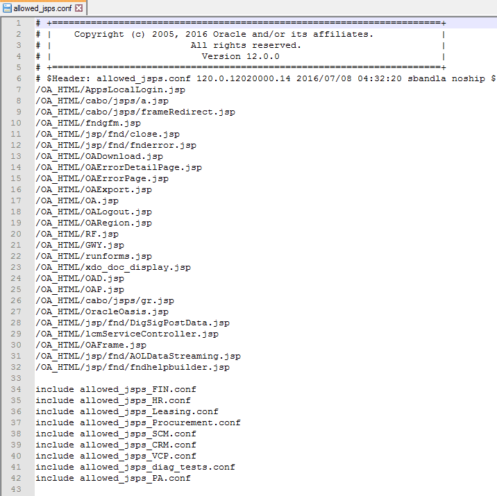Click the /OA_HTML/jsp/fnd/close.jsp line
The height and width of the screenshot is (496, 497).
tap(108, 134)
